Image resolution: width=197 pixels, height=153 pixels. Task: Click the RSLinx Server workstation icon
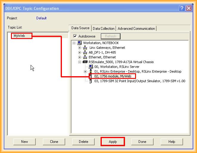click(91, 67)
